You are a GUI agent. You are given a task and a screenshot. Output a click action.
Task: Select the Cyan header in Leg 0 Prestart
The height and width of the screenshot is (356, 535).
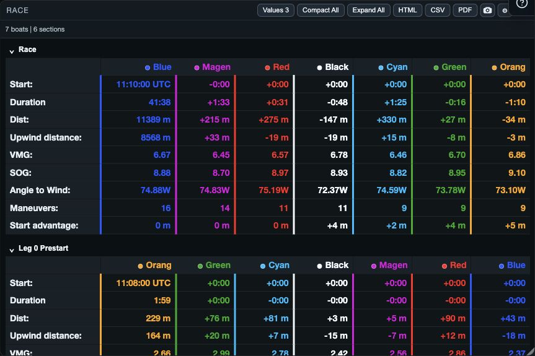tap(275, 266)
